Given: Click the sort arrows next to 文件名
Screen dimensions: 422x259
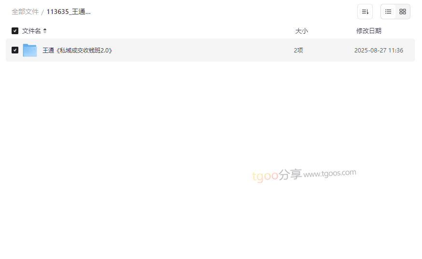Looking at the screenshot, I should 45,31.
